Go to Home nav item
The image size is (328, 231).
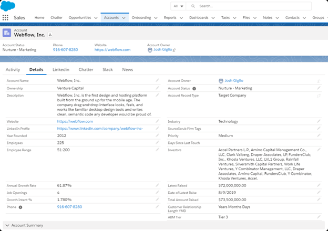39,18
